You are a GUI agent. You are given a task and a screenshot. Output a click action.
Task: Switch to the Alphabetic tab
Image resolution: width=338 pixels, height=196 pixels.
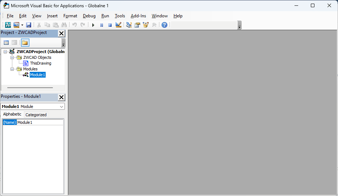pos(12,114)
